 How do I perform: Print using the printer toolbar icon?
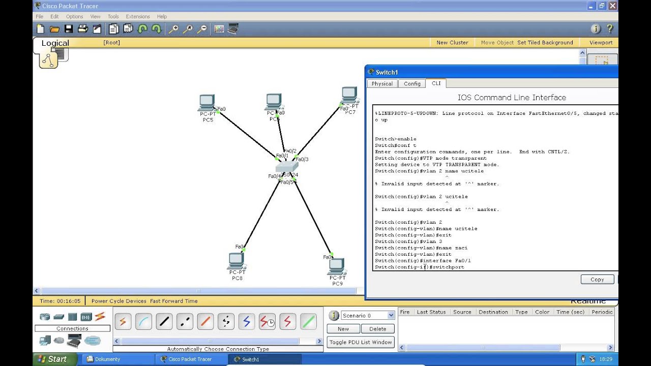point(83,29)
